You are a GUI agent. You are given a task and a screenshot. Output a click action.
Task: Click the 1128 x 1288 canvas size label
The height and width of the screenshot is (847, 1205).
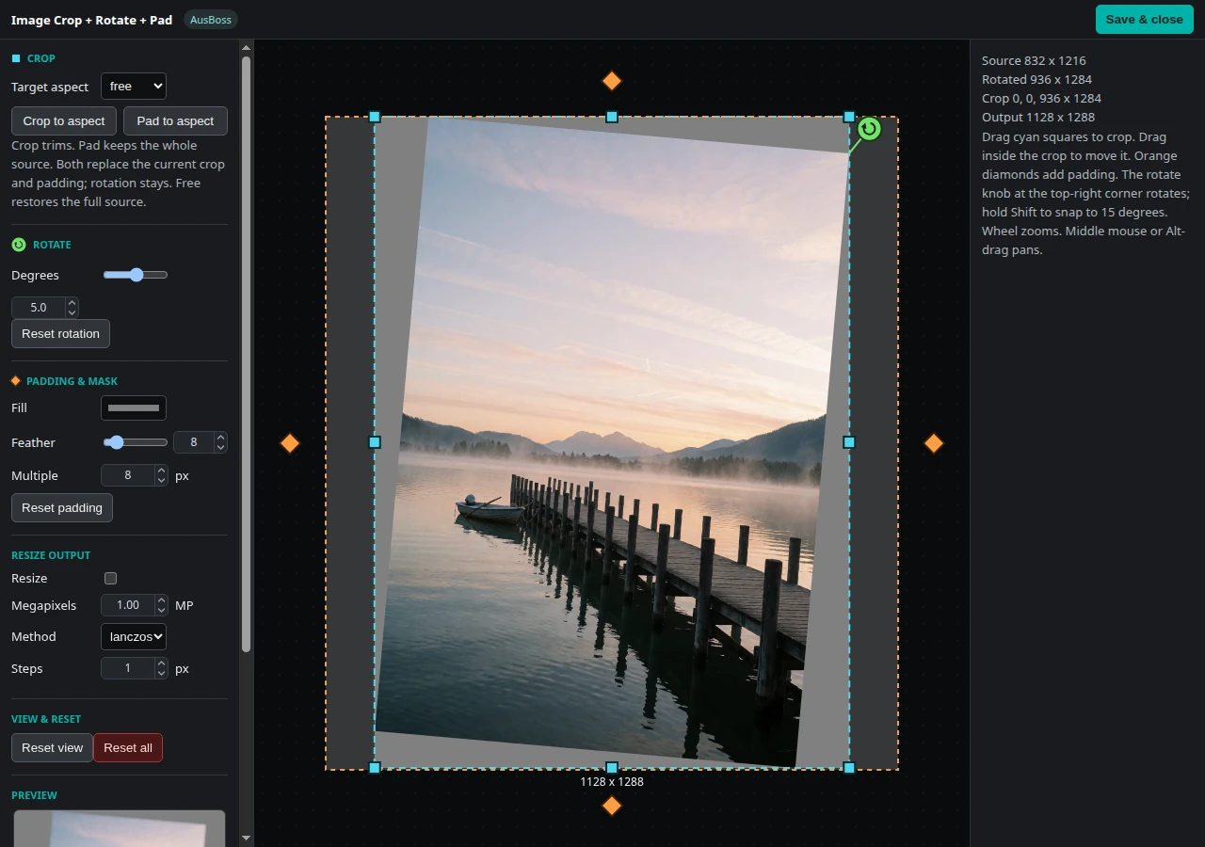coord(612,782)
